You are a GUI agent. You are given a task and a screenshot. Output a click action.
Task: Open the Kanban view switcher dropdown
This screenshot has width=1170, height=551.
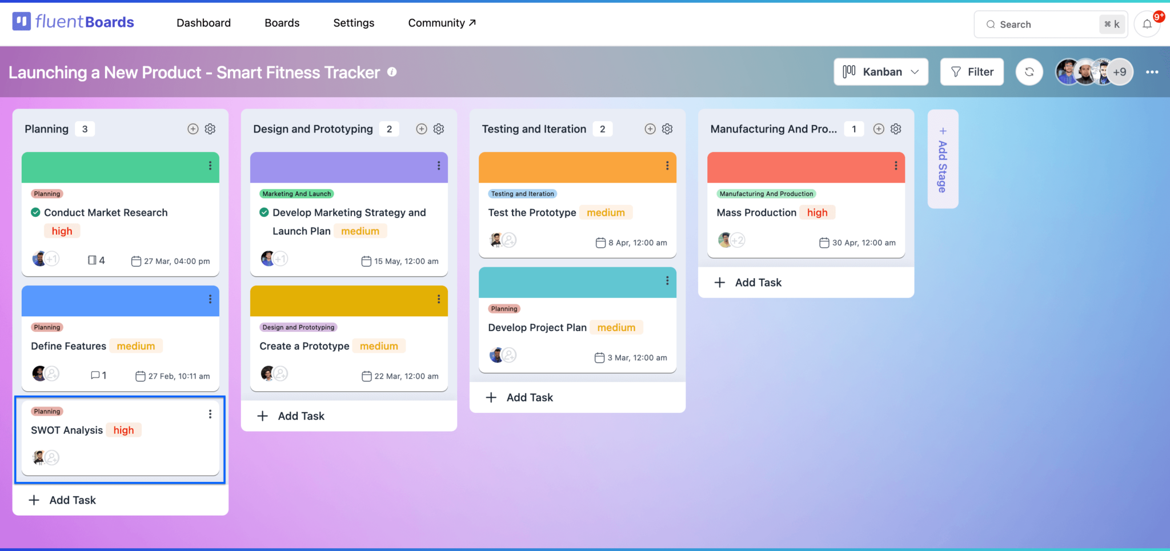click(881, 71)
